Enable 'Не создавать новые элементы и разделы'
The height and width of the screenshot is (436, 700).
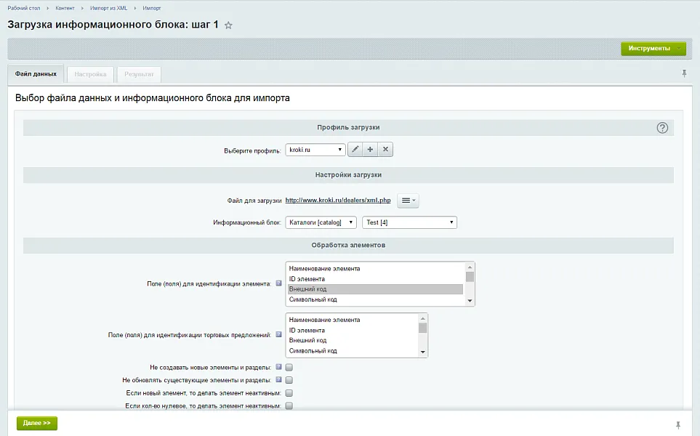[289, 367]
